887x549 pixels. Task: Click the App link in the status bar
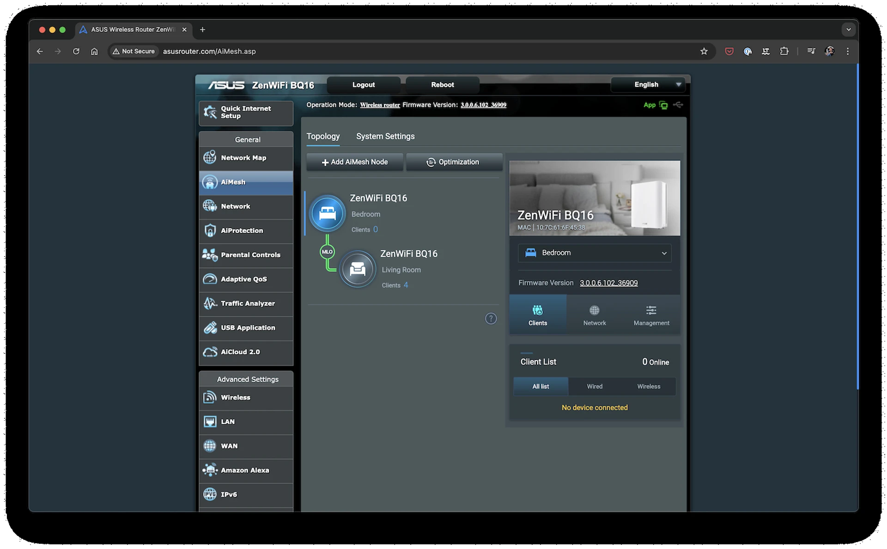pos(649,105)
